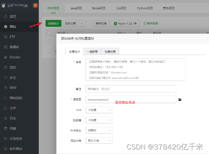
Task: Switch to Python项目 tab
Action: point(145,8)
